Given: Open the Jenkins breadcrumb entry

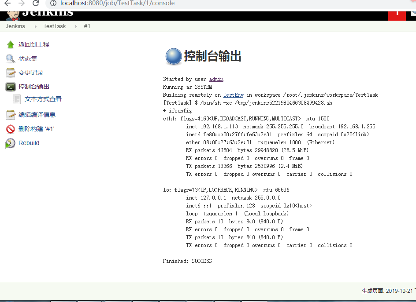Looking at the screenshot, I should (14, 26).
